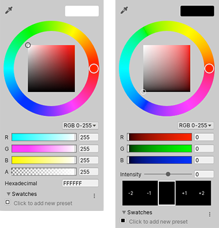Add white preset in left Swatches
Viewport: 219px width, 228px height.
coord(8,202)
